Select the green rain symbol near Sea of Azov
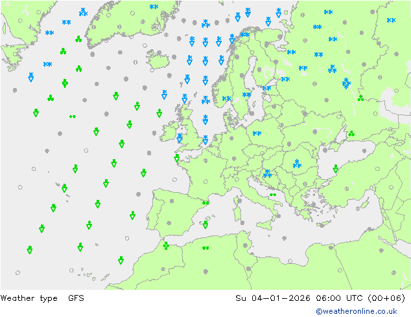411x317 pixels. click(x=351, y=134)
